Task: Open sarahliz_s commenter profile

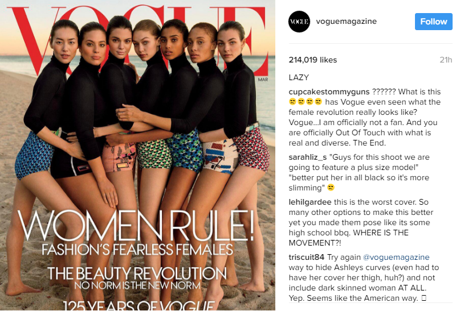Action: pyautogui.click(x=308, y=157)
